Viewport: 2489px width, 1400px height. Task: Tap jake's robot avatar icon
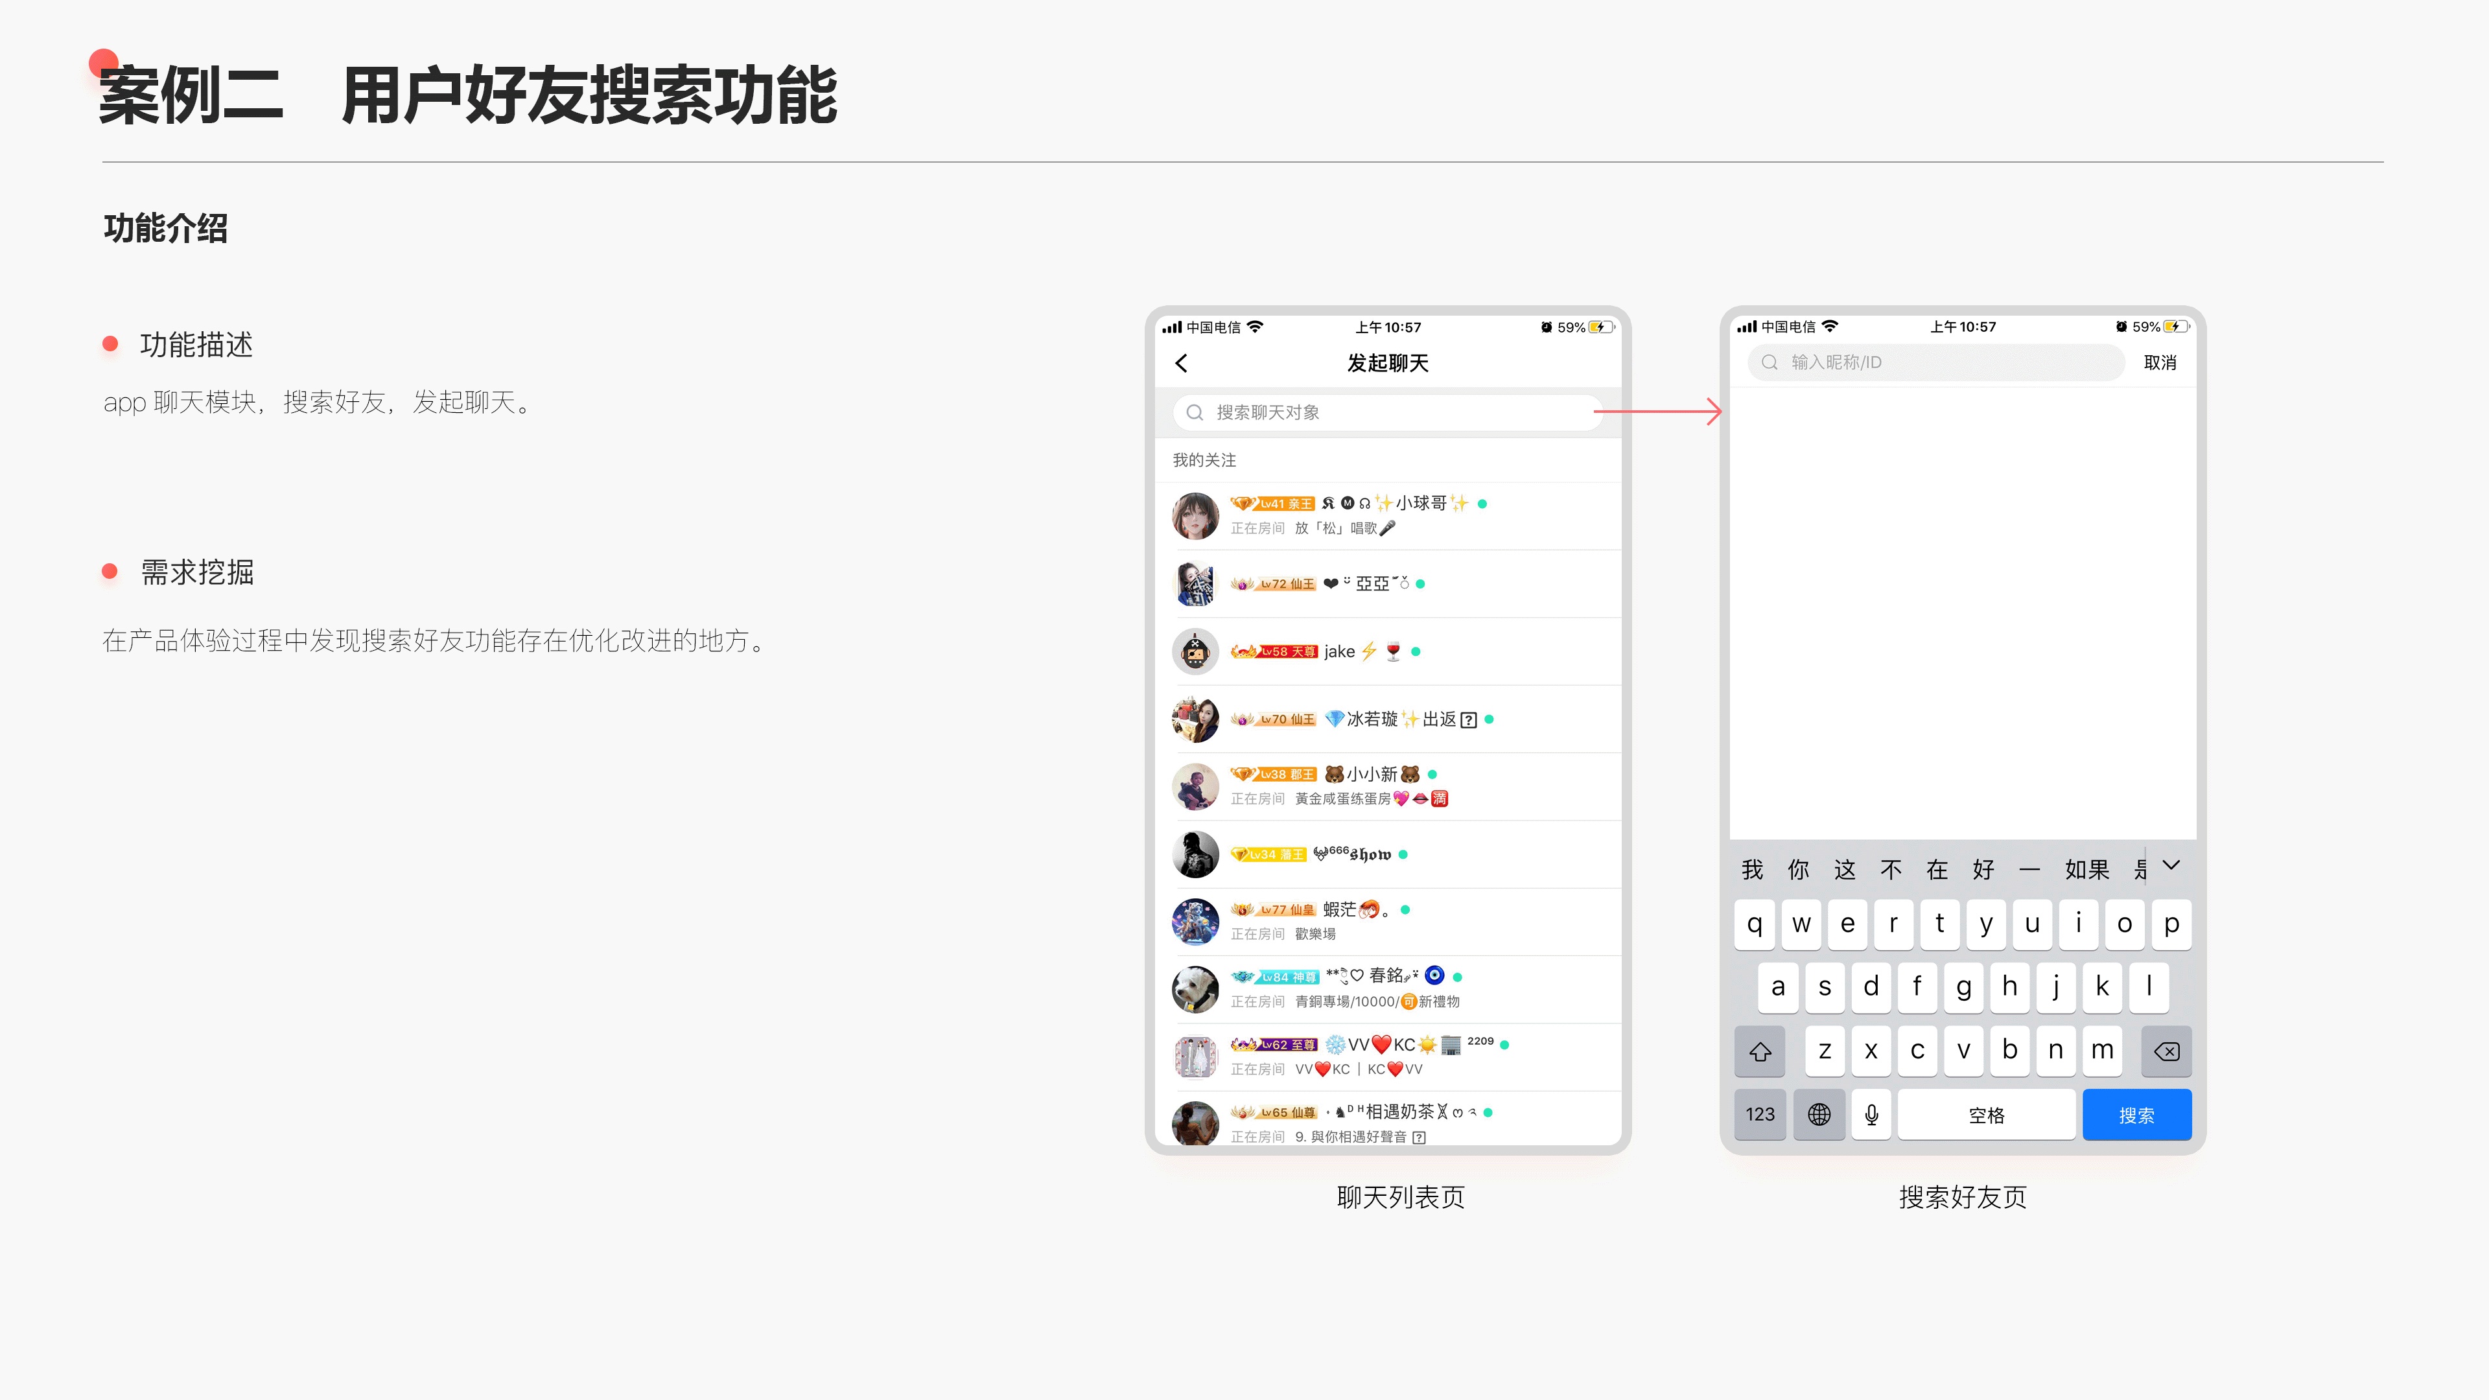pos(1195,652)
